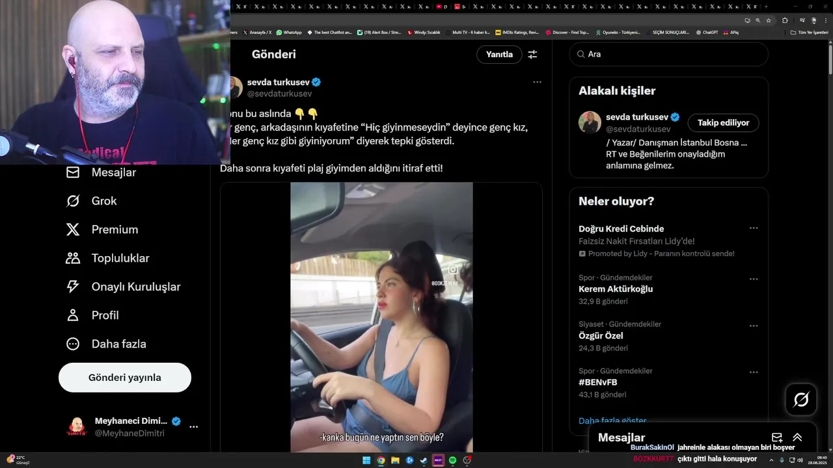833x468 pixels.
Task: Open Multi TV - 6 haber bookmark
Action: pyautogui.click(x=468, y=32)
